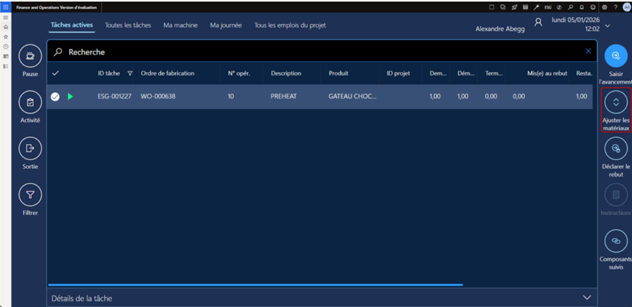Viewport: 632px width, 307px height.
Task: Open the Ma machine tab
Action: coord(181,25)
